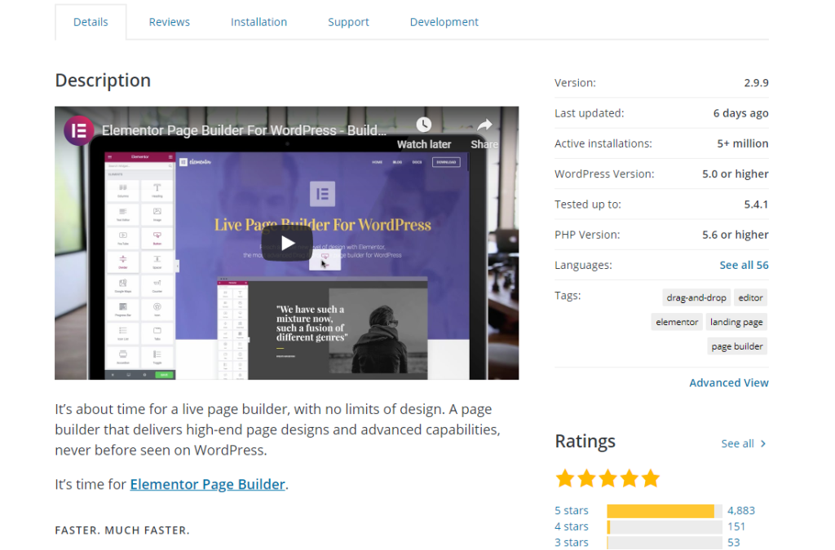Open the video title link
The image size is (835, 550).
pos(244,130)
